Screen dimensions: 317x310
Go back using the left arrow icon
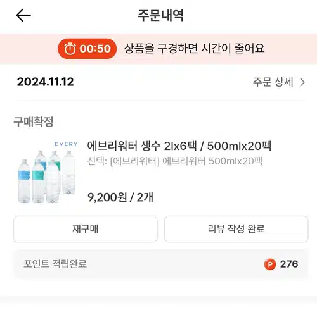[23, 15]
